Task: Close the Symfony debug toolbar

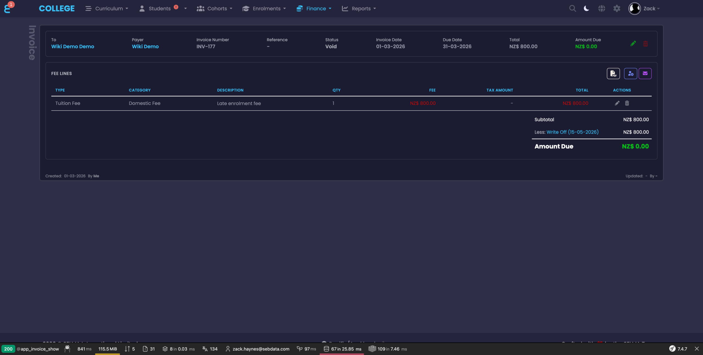Action: [697, 349]
